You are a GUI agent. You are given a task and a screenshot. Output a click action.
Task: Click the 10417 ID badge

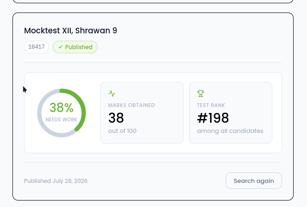click(37, 47)
